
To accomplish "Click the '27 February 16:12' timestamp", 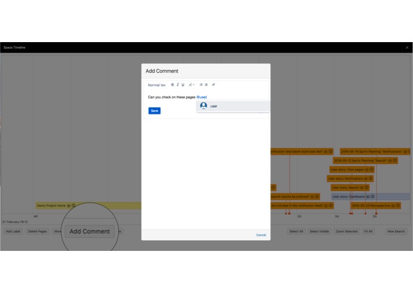I will pos(15,222).
